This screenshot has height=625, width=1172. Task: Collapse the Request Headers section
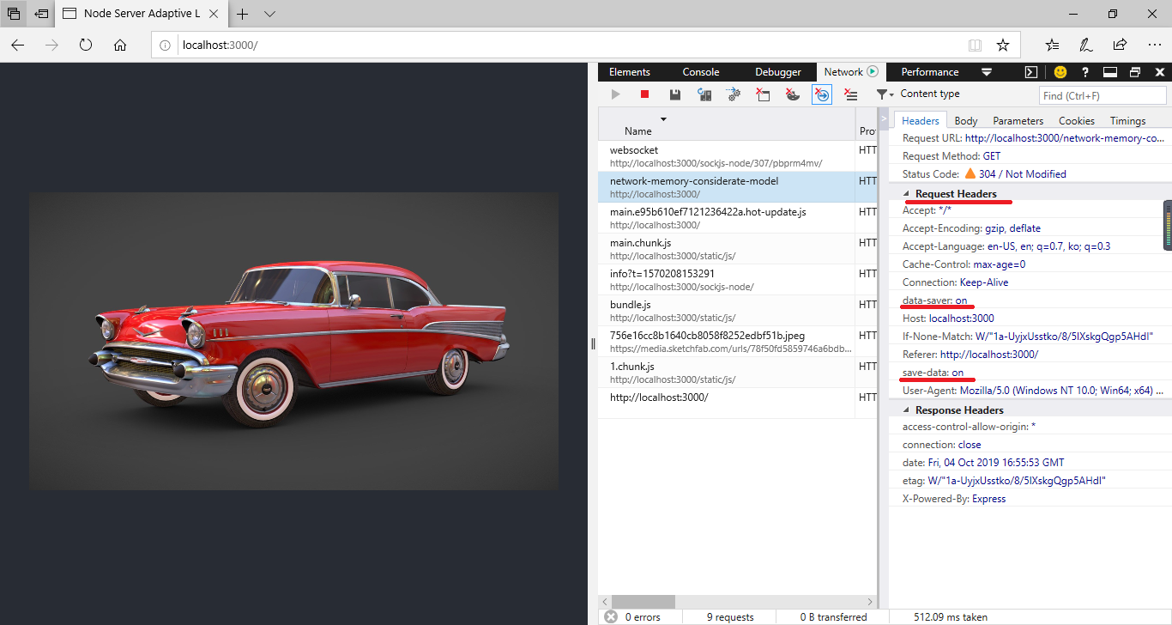click(x=907, y=192)
